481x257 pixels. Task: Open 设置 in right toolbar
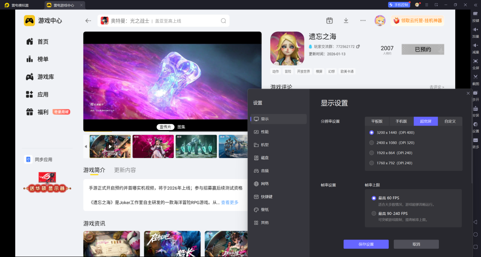pyautogui.click(x=475, y=127)
